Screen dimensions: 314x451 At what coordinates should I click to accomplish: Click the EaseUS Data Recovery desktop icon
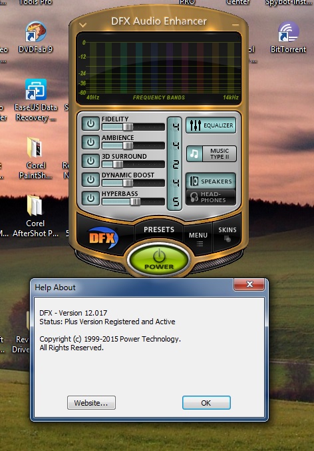[x=35, y=100]
